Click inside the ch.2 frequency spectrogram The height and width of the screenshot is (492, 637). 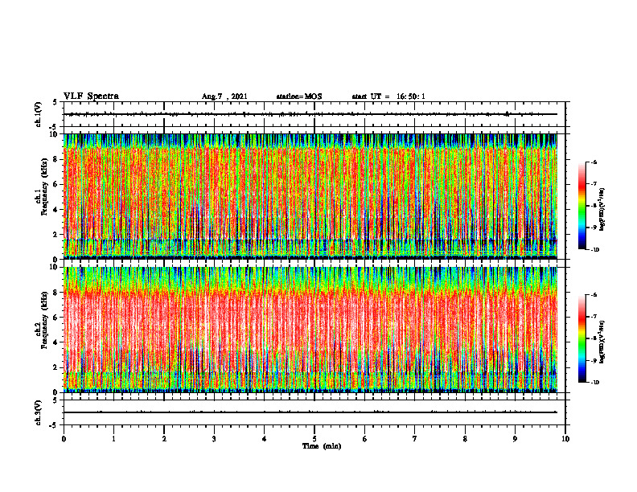click(310, 330)
